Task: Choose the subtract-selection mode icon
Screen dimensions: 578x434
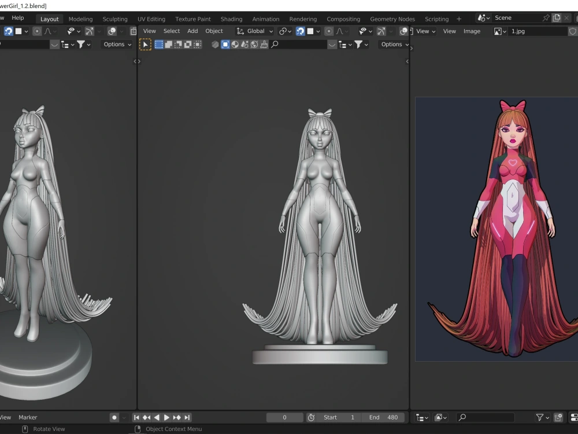Action: 178,45
